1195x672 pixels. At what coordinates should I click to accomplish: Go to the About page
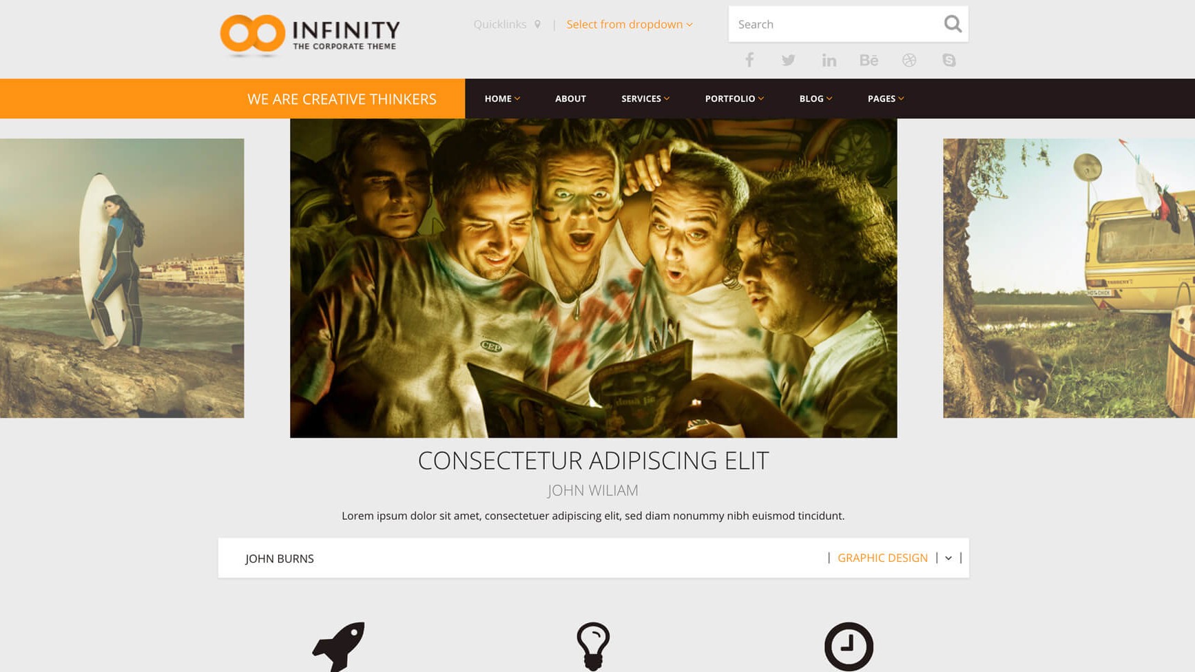pos(570,98)
